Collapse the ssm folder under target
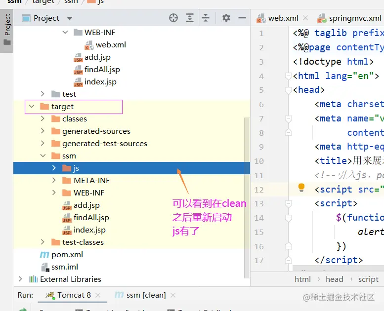The height and width of the screenshot is (311, 384). click(43, 155)
